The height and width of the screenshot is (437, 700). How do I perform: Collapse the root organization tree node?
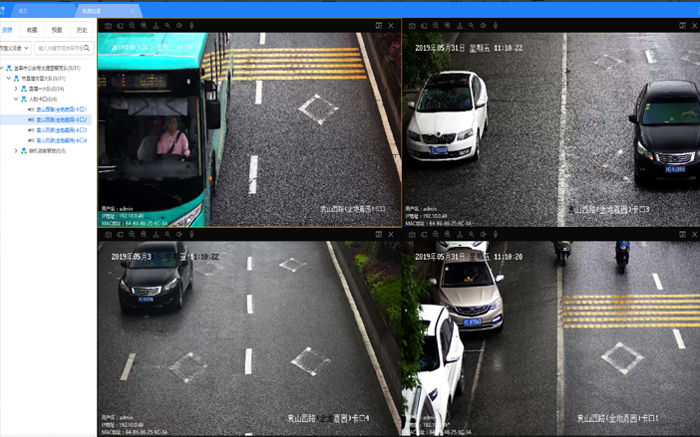(x=3, y=69)
